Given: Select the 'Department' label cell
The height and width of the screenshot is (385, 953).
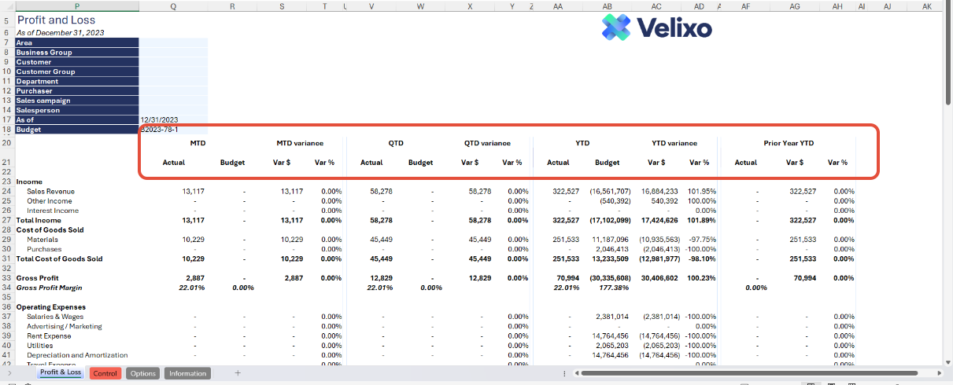Looking at the screenshot, I should point(77,81).
